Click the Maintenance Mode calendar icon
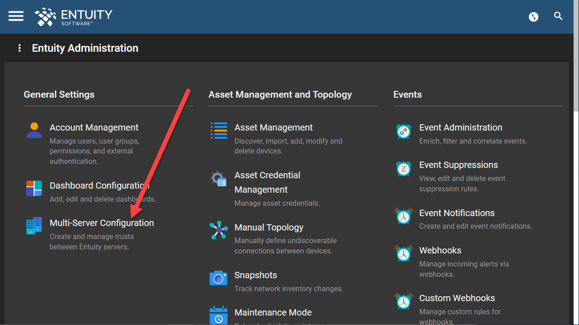 click(218, 315)
